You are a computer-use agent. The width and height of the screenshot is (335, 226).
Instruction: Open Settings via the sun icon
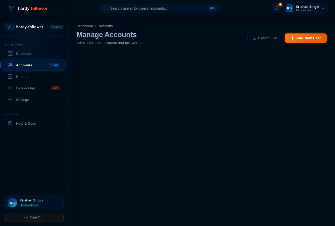pyautogui.click(x=10, y=100)
